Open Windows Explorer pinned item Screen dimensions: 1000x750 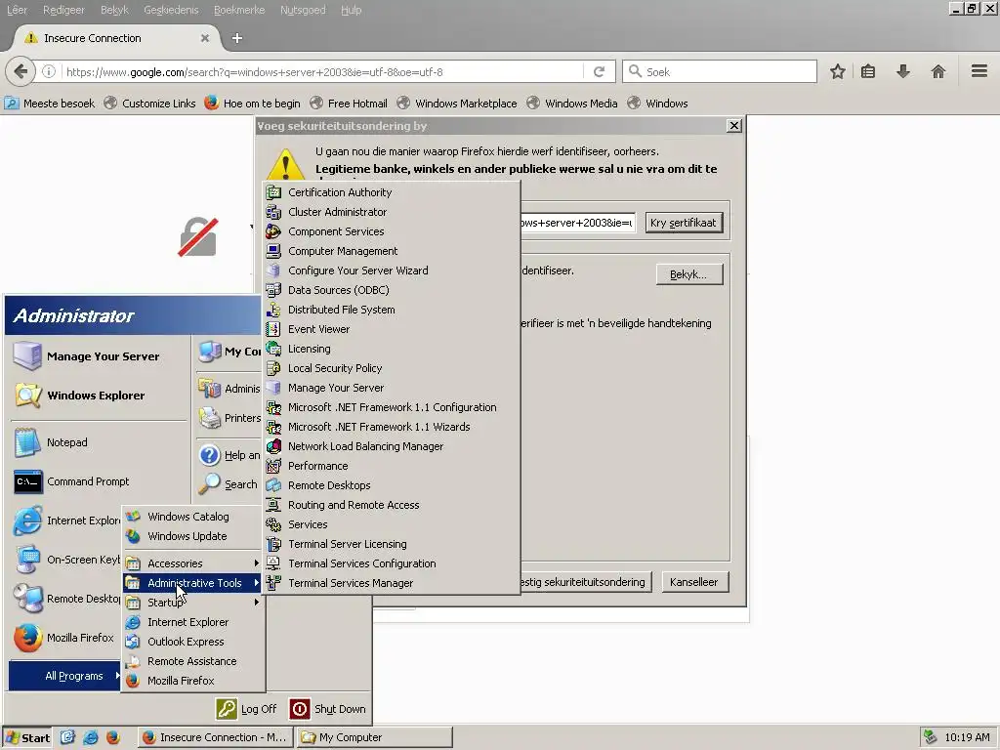pos(99,396)
